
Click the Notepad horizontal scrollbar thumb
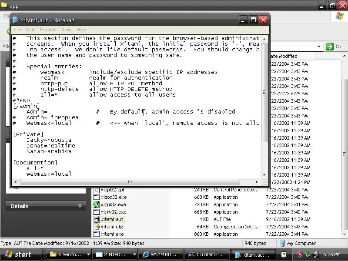pos(130,182)
